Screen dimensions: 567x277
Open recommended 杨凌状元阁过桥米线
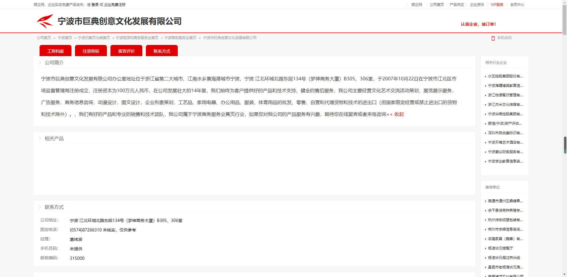coord(504,258)
